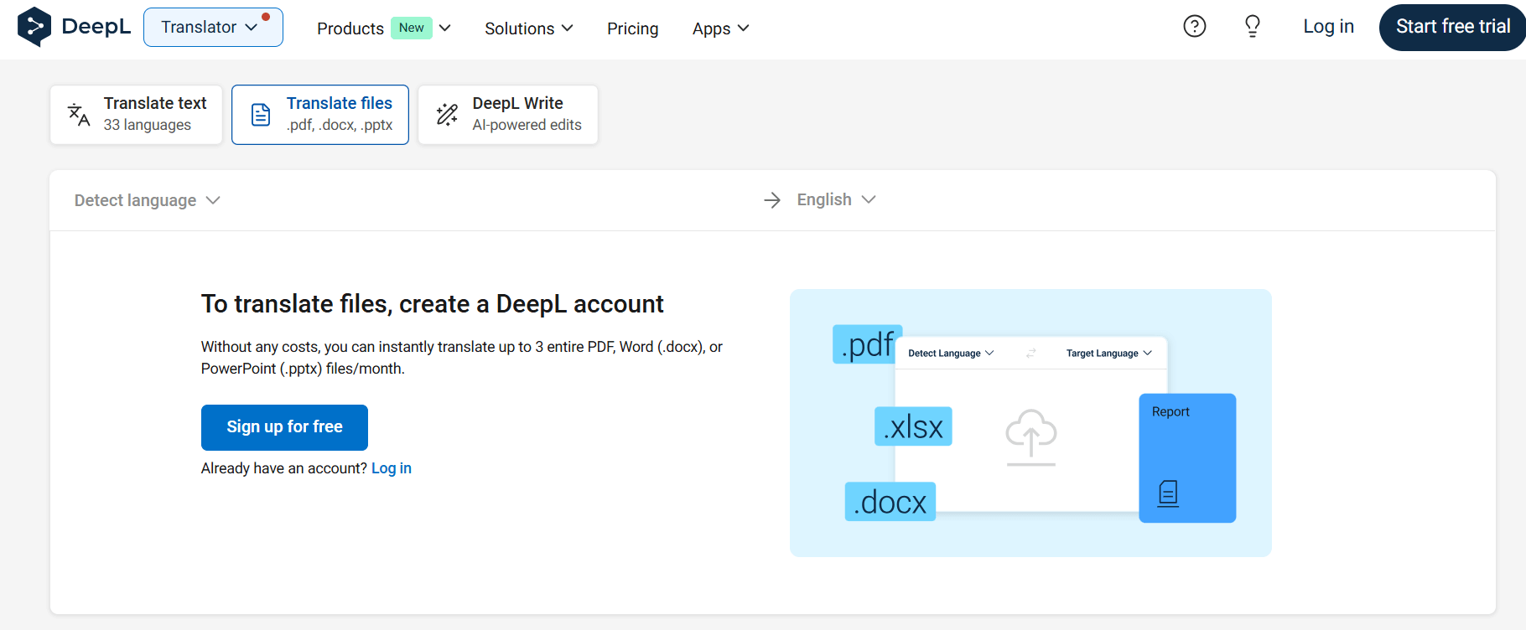Click the Log in header link
This screenshot has width=1526, height=630.
tap(1328, 27)
